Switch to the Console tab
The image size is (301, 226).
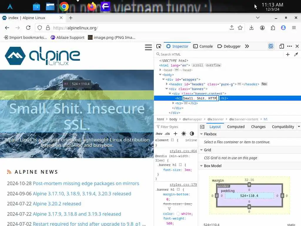click(x=203, y=46)
